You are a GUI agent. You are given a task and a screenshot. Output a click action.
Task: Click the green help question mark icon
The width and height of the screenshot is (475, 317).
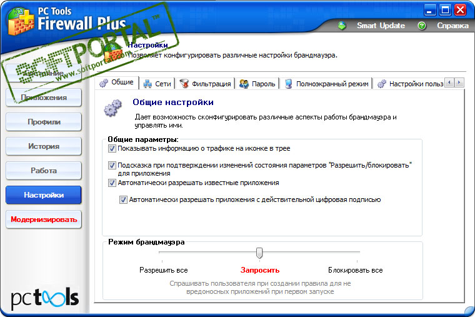click(x=422, y=26)
